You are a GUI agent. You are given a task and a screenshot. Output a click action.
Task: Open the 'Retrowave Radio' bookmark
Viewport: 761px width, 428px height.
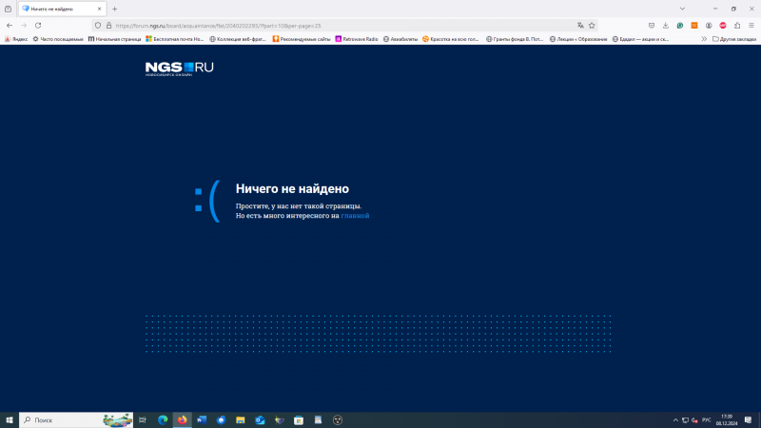tap(357, 39)
